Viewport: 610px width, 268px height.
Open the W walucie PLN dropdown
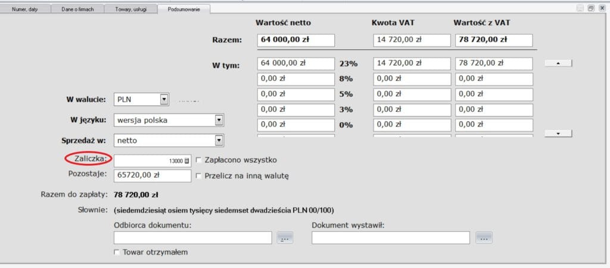[164, 100]
